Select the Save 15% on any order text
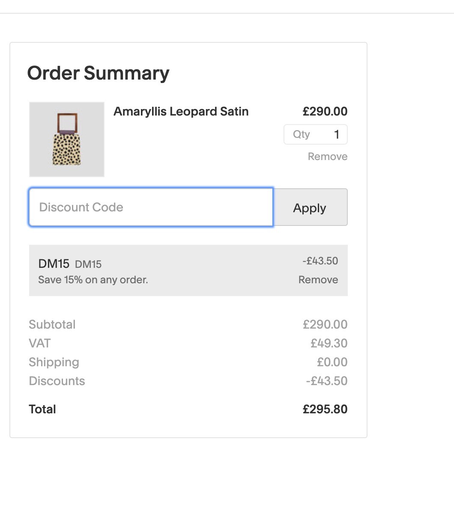This screenshot has width=454, height=522. (x=93, y=280)
